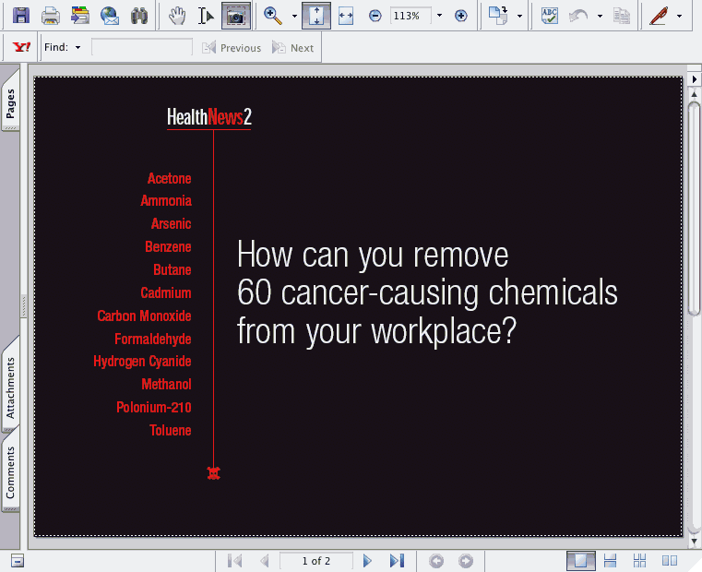Viewport: 702px width, 572px height.
Task: Click the Previous Page arrow
Action: tap(265, 560)
